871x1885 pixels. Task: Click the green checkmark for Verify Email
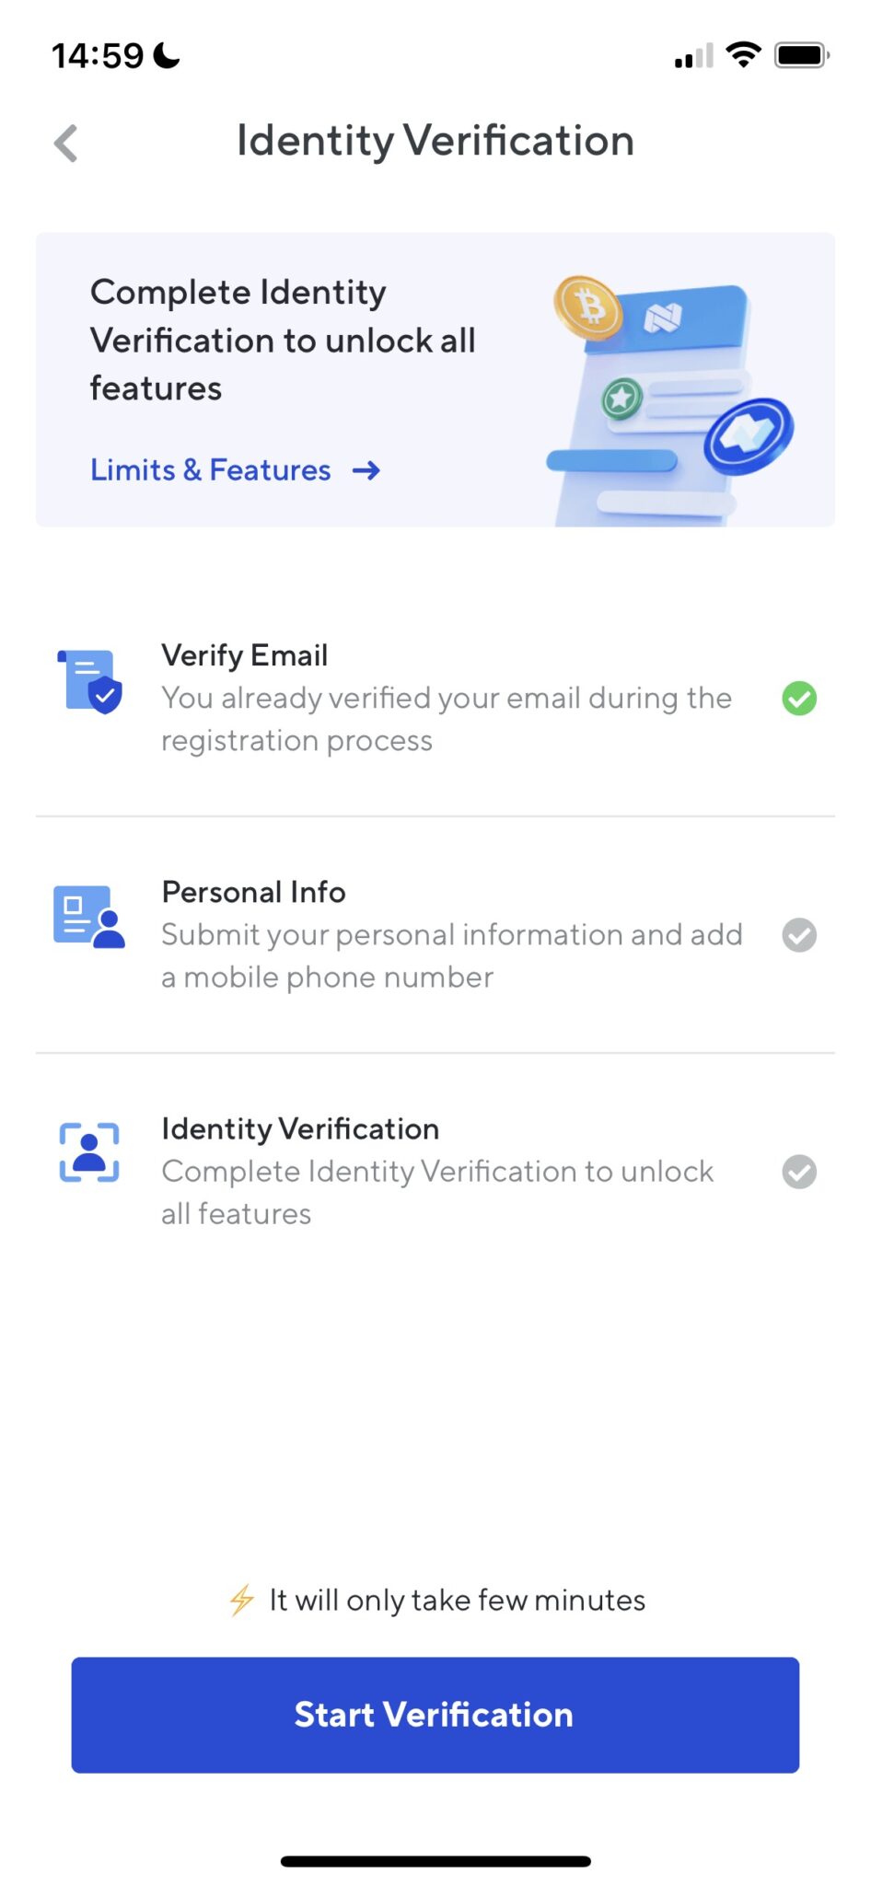pyautogui.click(x=799, y=699)
